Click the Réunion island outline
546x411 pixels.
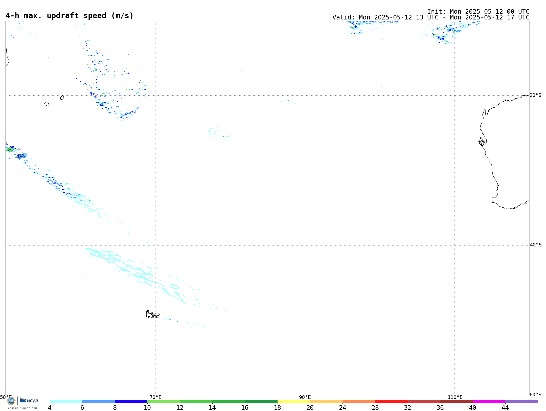coord(47,104)
